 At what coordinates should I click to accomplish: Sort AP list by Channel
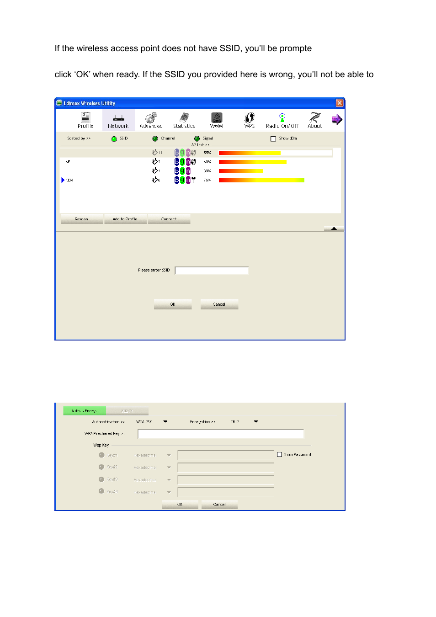155,138
